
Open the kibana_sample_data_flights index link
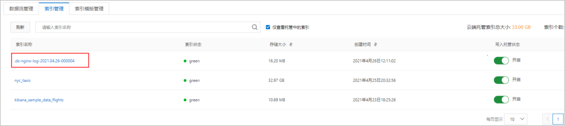pos(39,100)
